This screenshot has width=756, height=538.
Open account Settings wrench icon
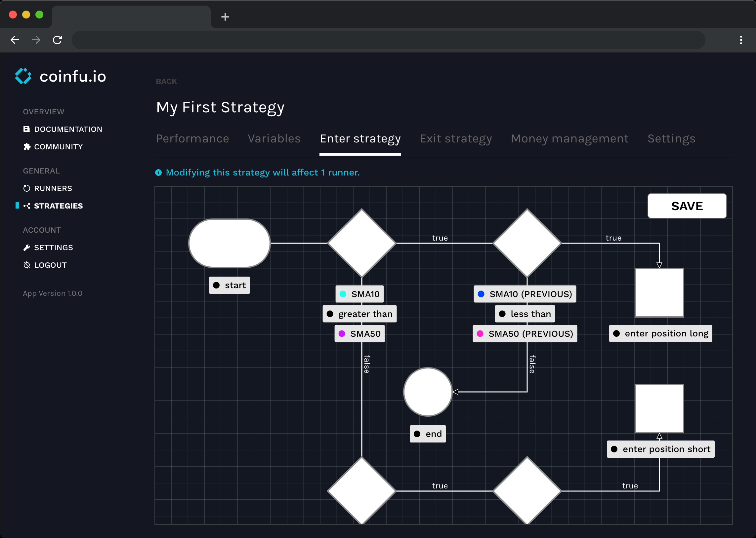pos(26,248)
